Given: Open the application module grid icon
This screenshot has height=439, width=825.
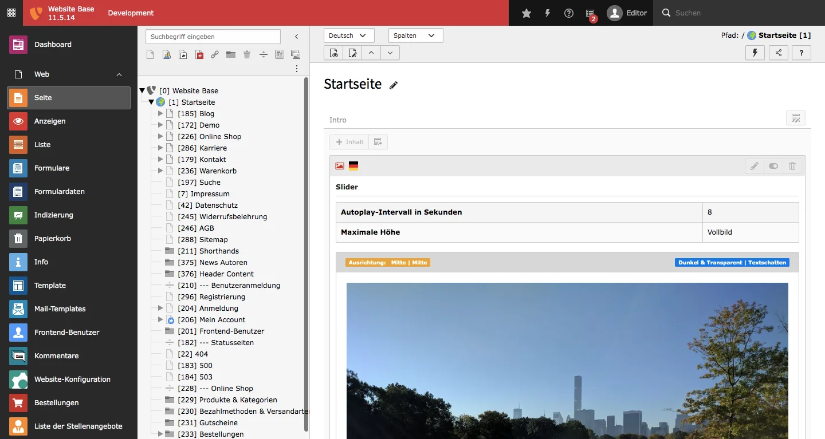Looking at the screenshot, I should 11,13.
